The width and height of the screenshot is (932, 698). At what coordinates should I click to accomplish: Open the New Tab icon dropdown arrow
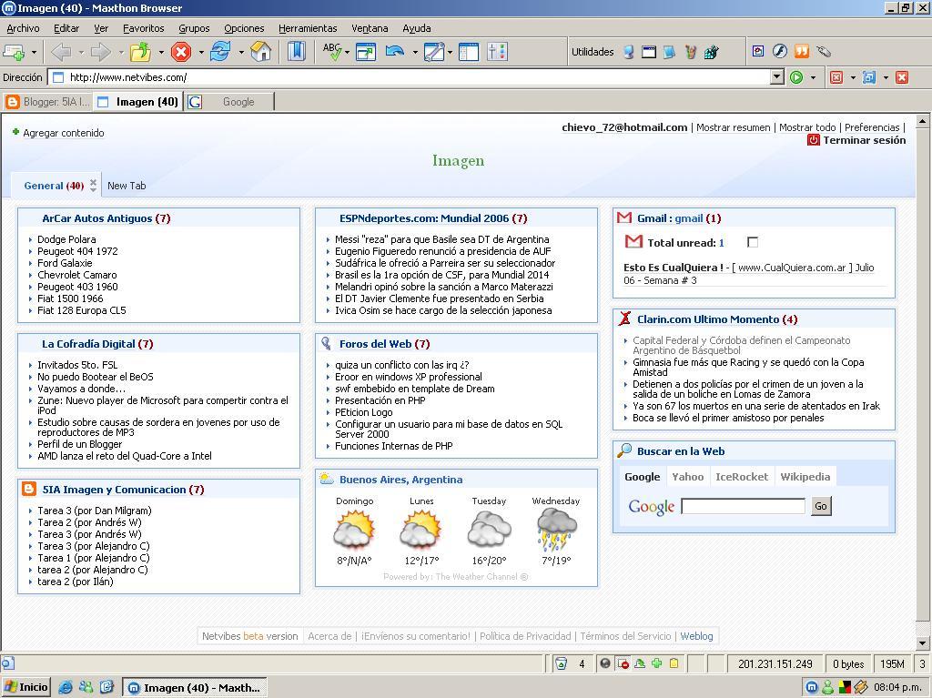34,52
